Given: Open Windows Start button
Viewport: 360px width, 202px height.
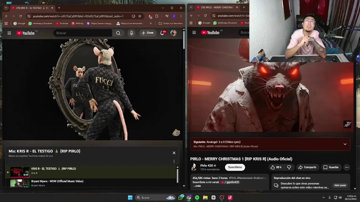Looking at the screenshot, I should click(x=130, y=198).
